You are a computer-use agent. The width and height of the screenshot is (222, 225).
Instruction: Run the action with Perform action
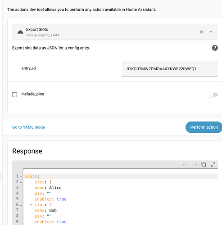204,127
